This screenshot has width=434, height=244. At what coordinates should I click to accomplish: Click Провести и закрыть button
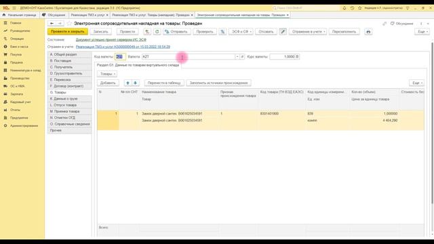[68, 32]
